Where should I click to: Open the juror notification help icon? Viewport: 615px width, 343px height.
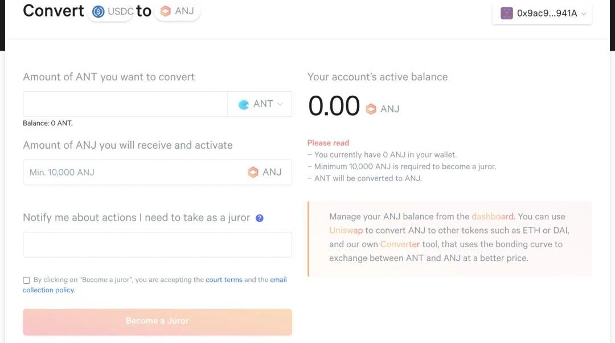(260, 218)
